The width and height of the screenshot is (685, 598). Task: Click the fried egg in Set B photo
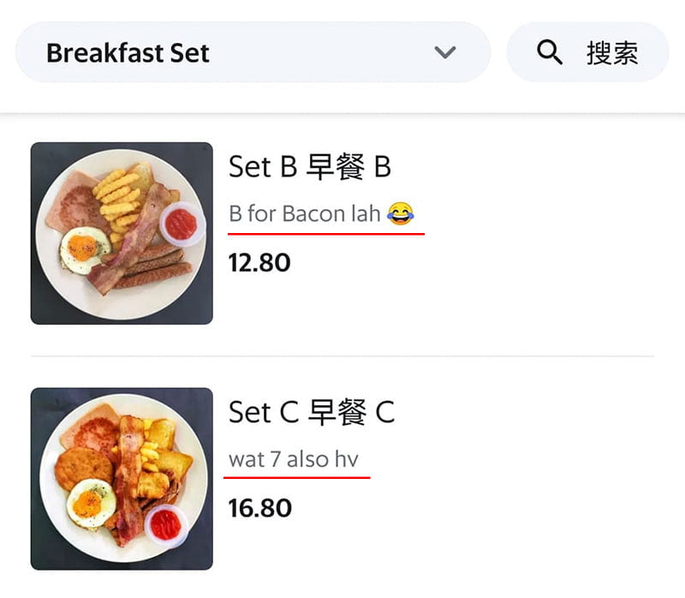[85, 250]
